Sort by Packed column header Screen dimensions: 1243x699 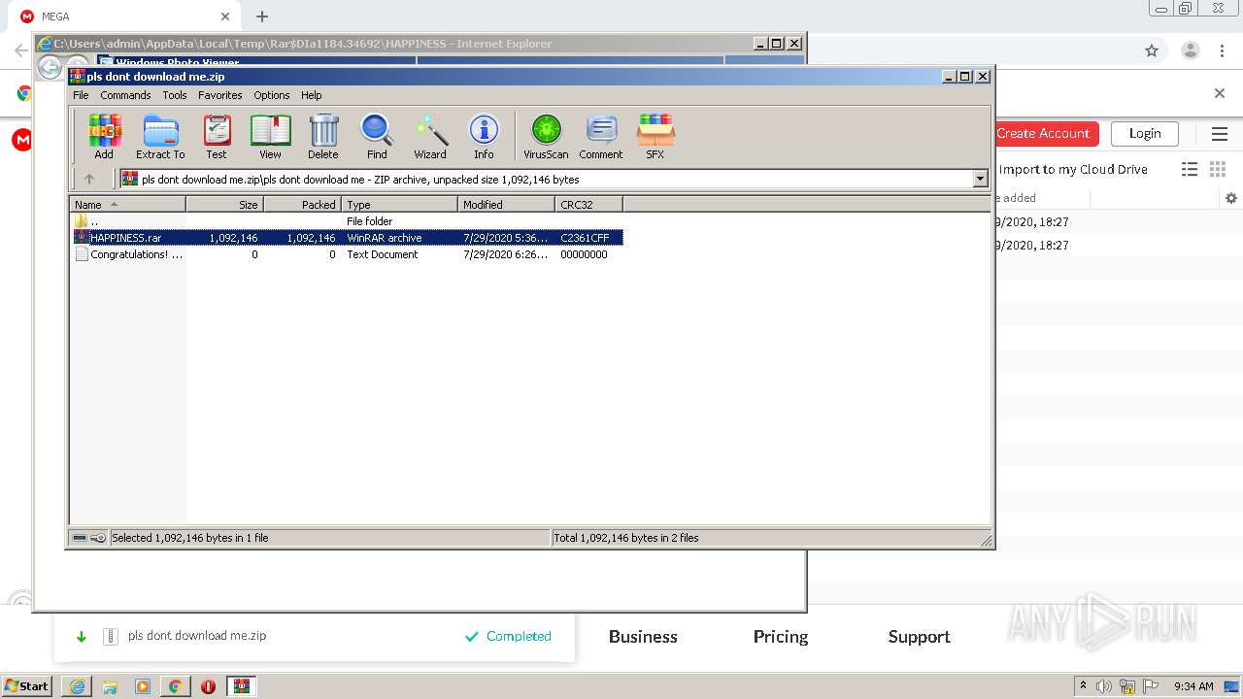[x=302, y=204]
